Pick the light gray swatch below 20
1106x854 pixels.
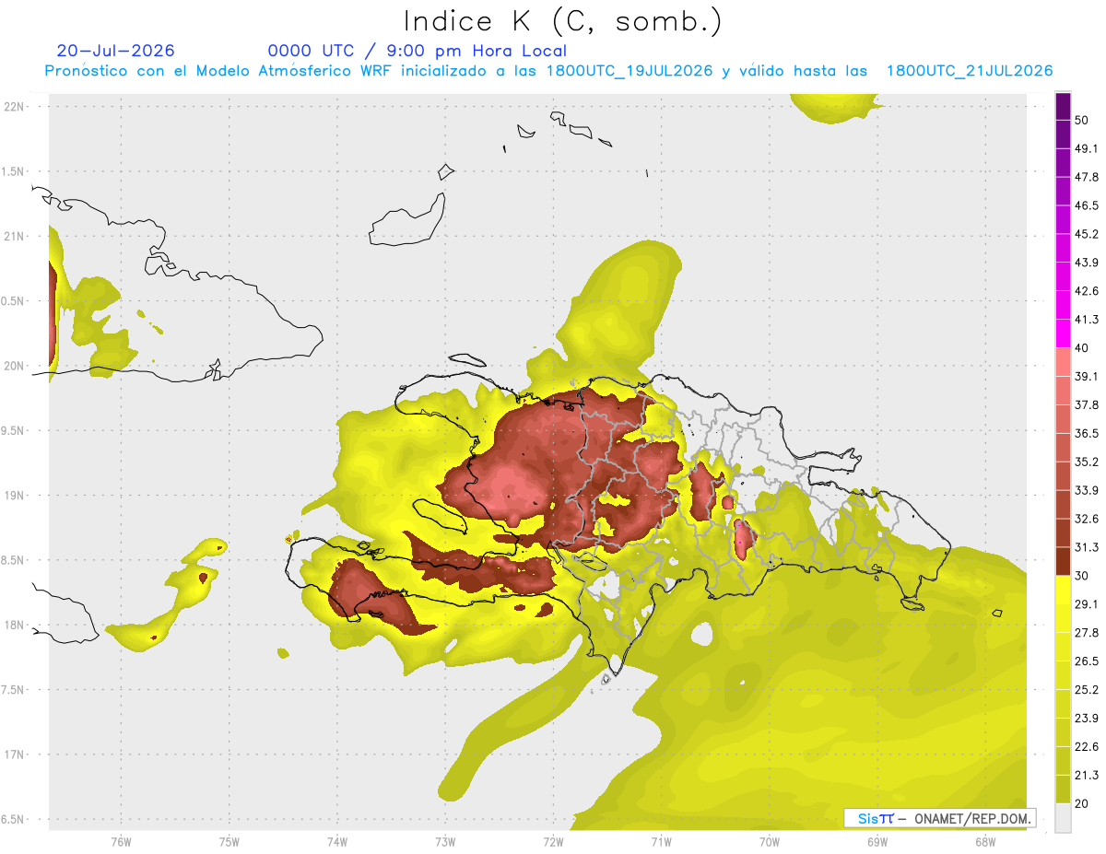coord(1063,818)
